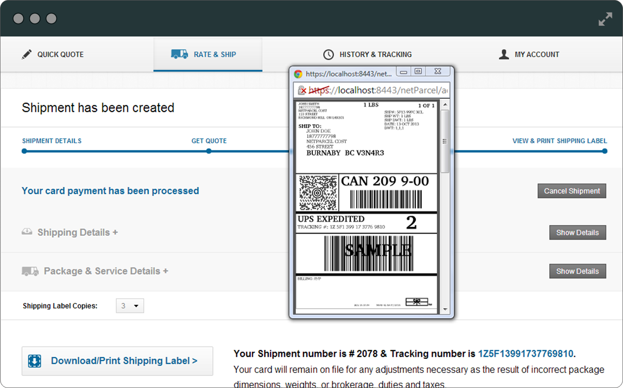623x388 pixels.
Task: Click 'Your card payment has been processed' text
Action: 110,191
